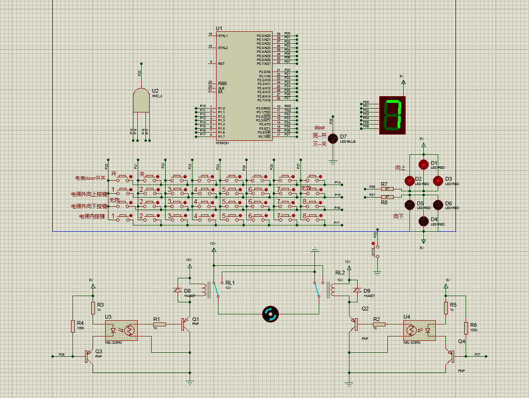Select the Q2 PNP transistor
This screenshot has height=398, width=529.
tap(353, 324)
